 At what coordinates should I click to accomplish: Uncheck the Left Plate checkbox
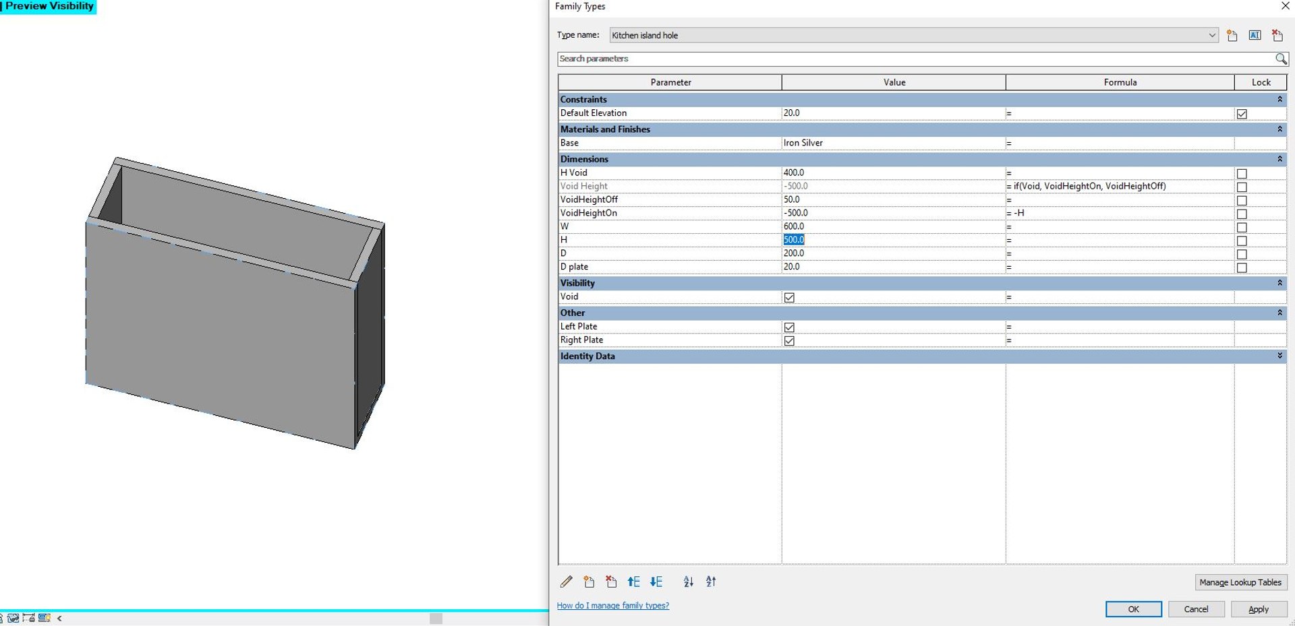789,327
